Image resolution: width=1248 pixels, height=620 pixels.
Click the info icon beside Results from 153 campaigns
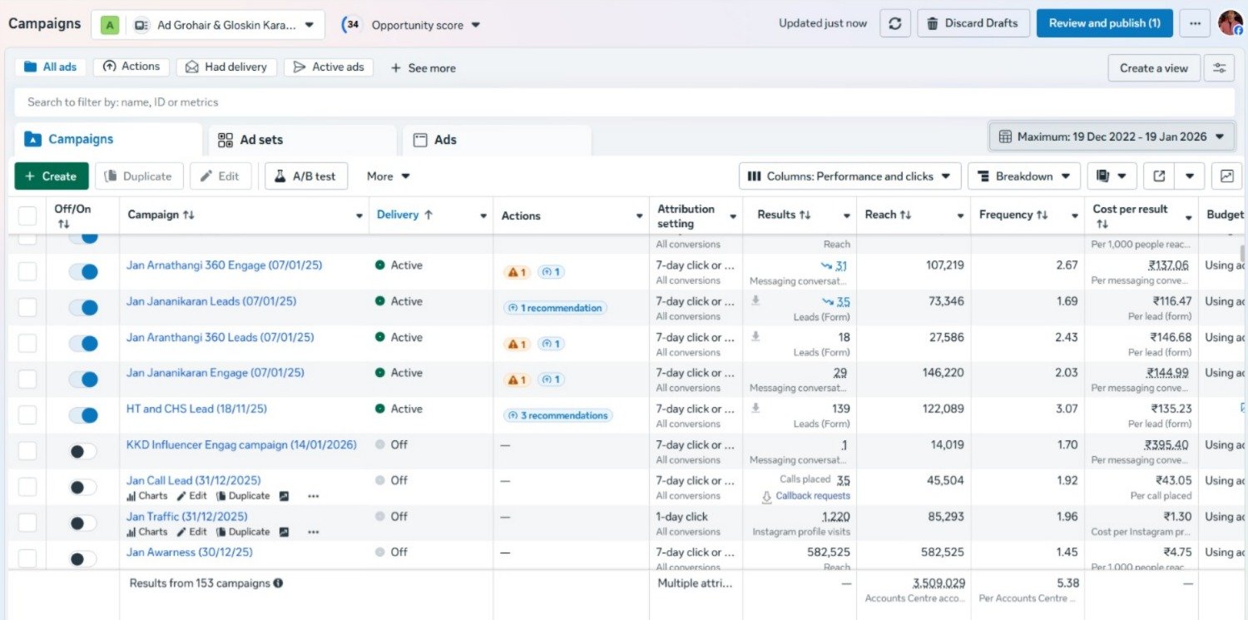(x=278, y=583)
